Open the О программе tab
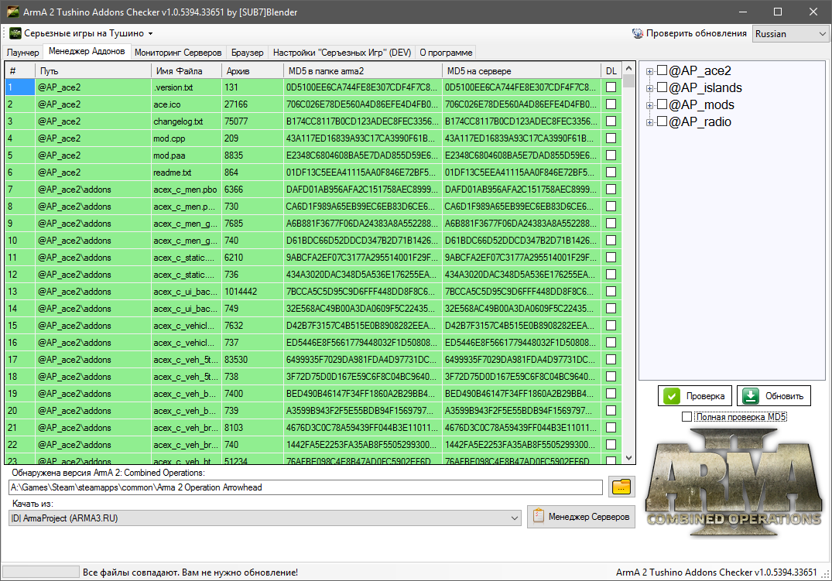The image size is (832, 581). (x=446, y=53)
